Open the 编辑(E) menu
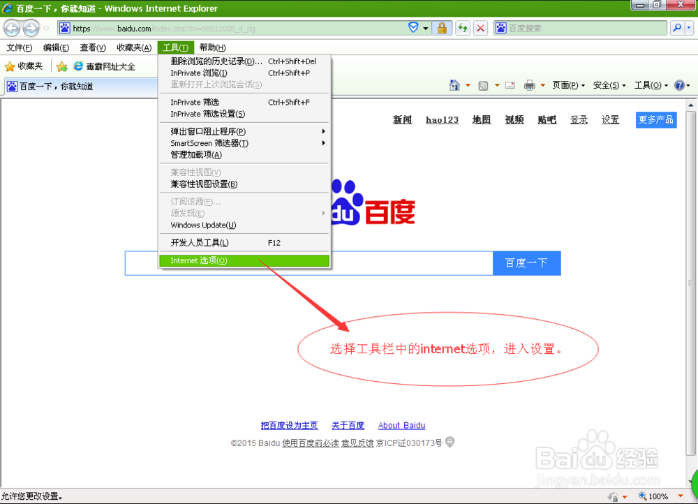 point(56,47)
